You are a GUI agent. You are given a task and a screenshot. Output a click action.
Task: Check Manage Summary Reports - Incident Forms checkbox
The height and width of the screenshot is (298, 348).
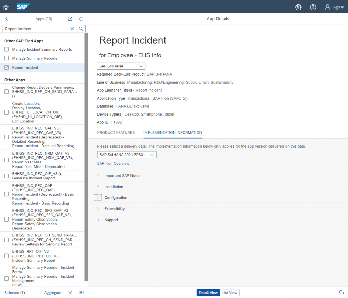coord(7,278)
